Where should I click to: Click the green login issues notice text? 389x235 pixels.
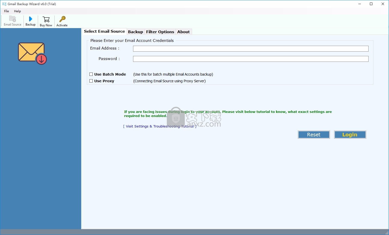(228, 114)
